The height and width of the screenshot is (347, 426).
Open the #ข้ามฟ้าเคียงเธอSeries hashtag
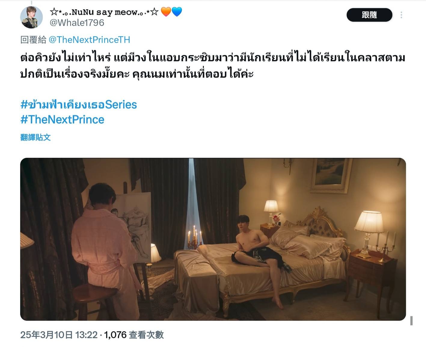coord(78,105)
